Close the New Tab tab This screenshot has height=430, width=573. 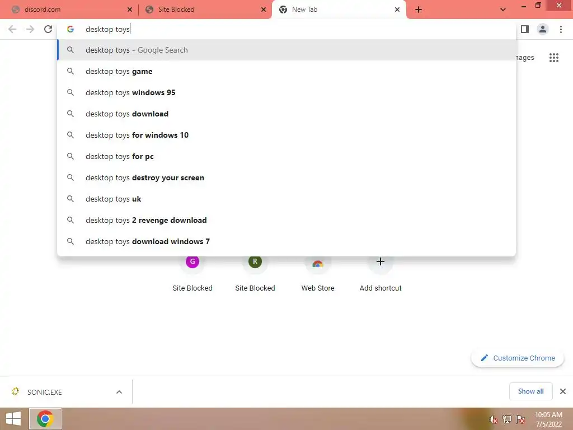tap(397, 10)
